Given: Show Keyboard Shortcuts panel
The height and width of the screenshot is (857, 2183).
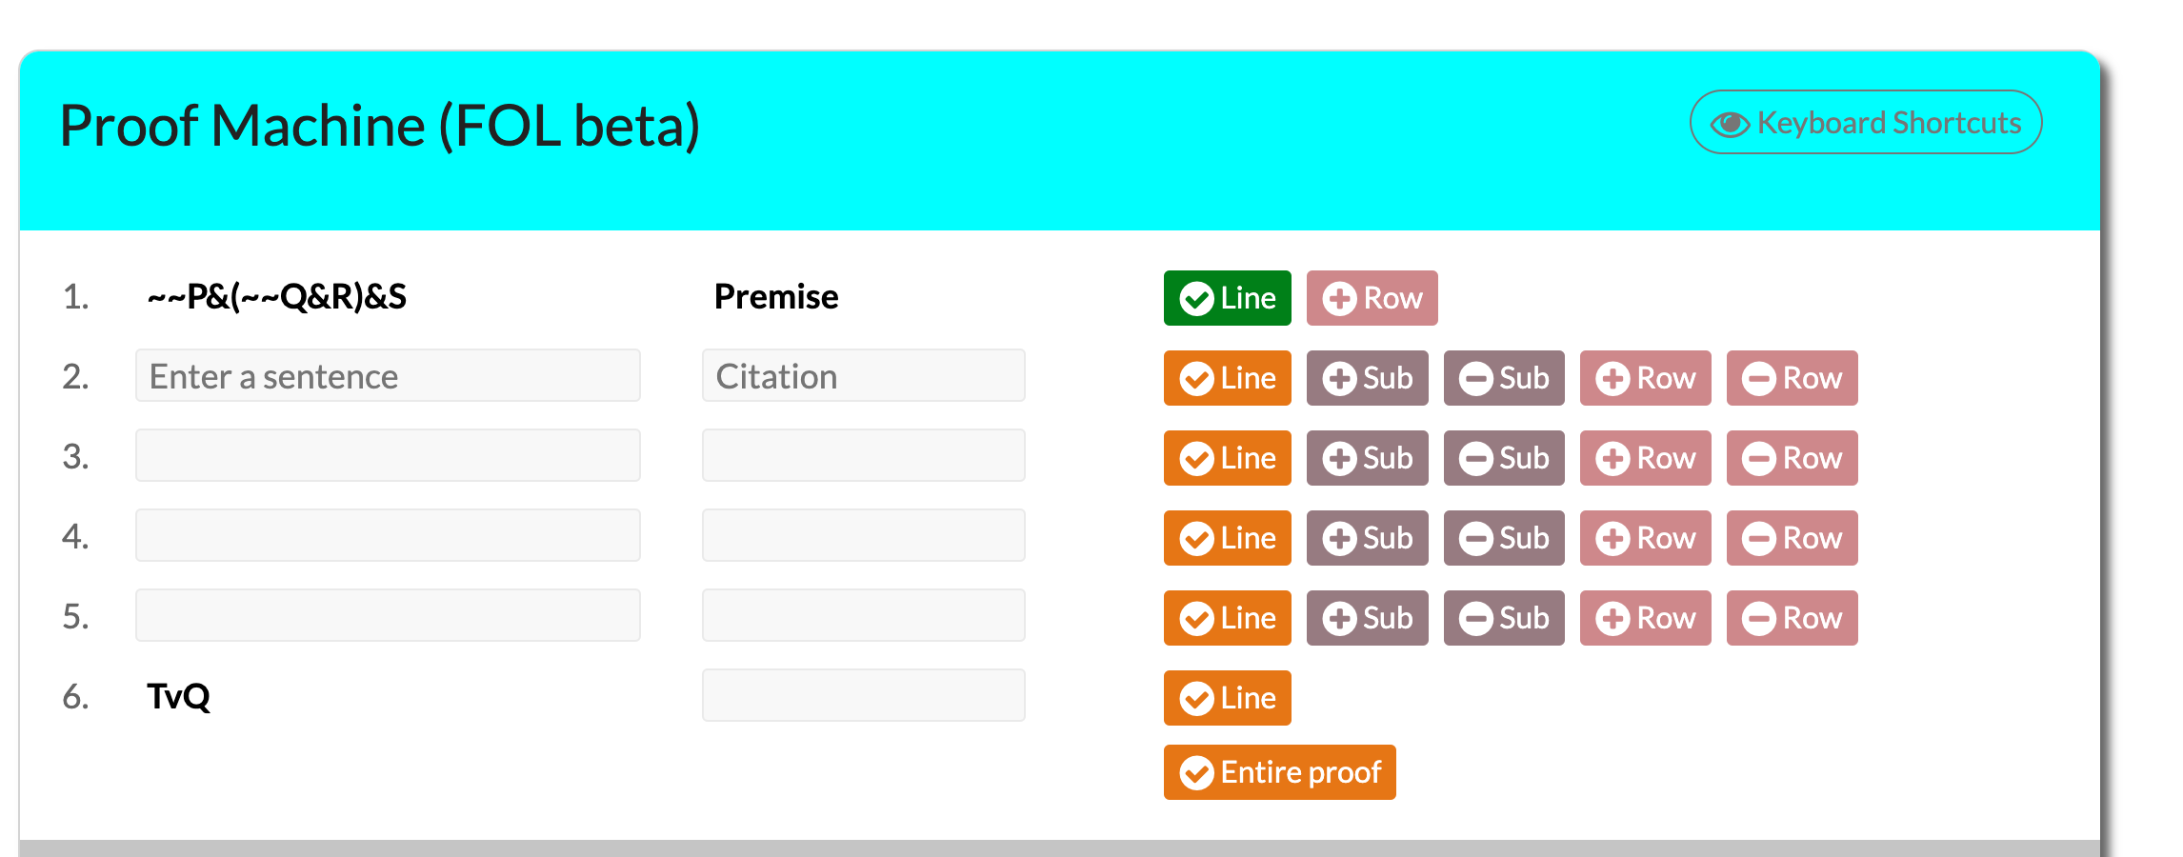Looking at the screenshot, I should pyautogui.click(x=1865, y=123).
